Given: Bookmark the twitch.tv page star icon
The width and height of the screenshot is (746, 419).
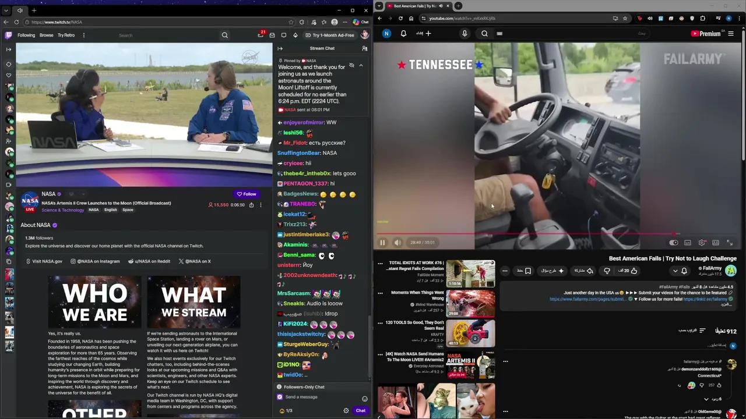Looking at the screenshot, I should point(292,22).
